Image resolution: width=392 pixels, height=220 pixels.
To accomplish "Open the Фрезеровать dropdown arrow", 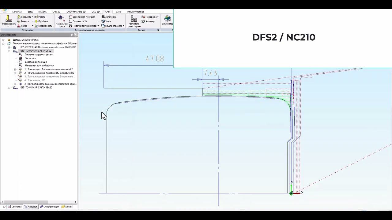I will pos(9,26).
